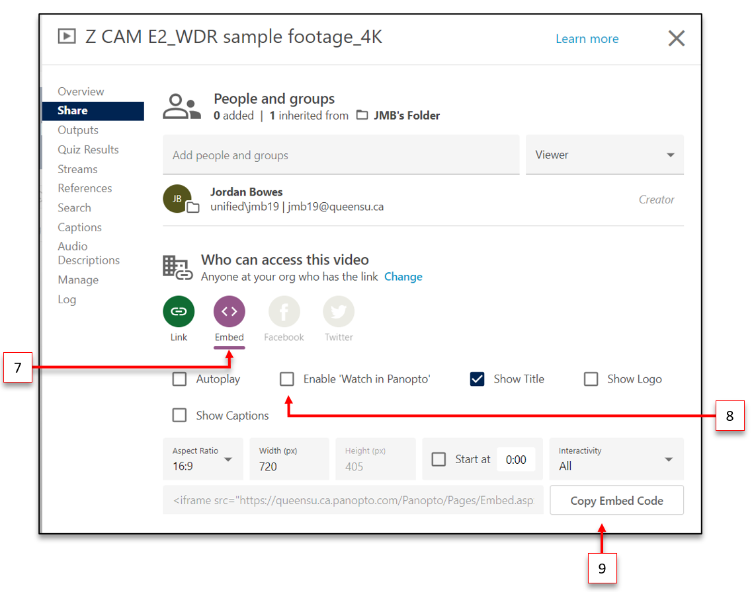Click the People and groups icon
752x592 pixels.
click(x=181, y=106)
